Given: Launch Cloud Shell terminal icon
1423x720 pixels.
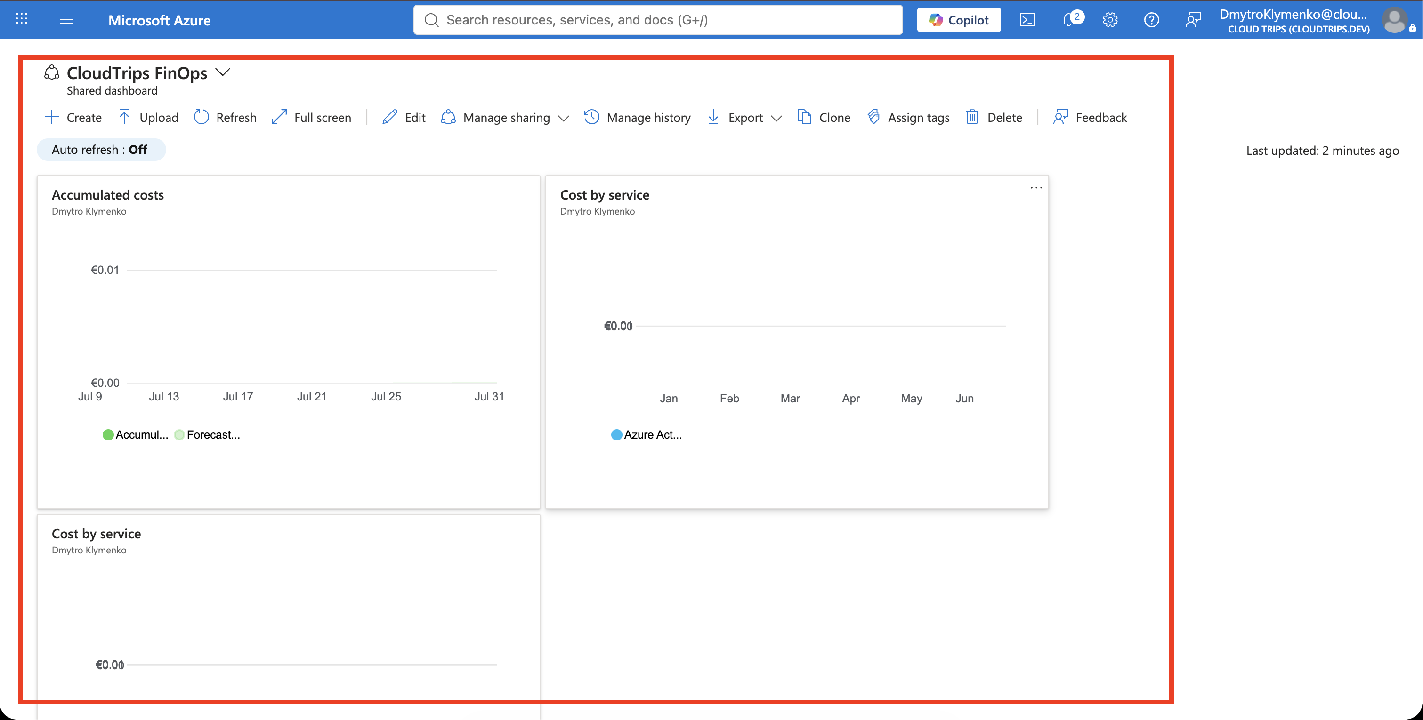Looking at the screenshot, I should (1027, 20).
